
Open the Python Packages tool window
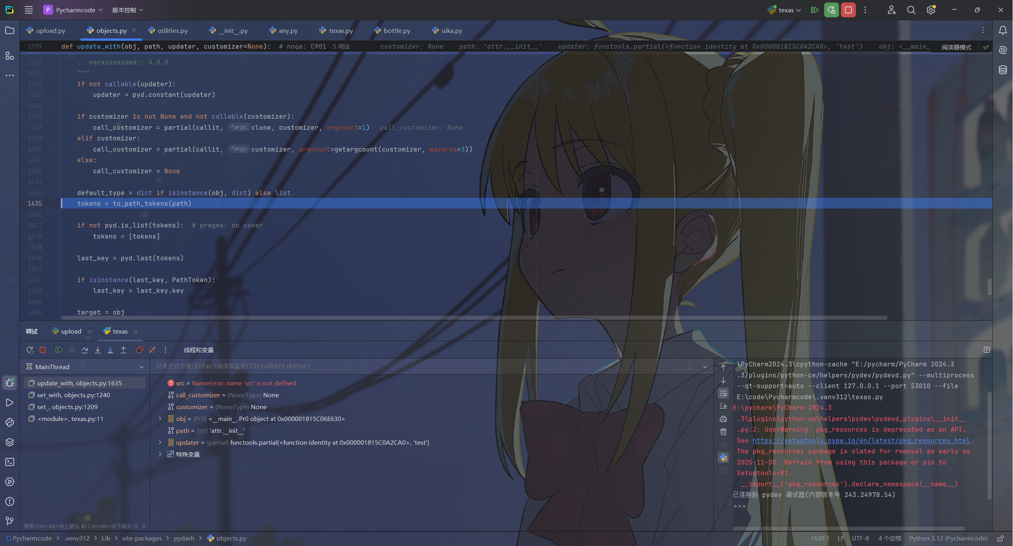pos(9,442)
